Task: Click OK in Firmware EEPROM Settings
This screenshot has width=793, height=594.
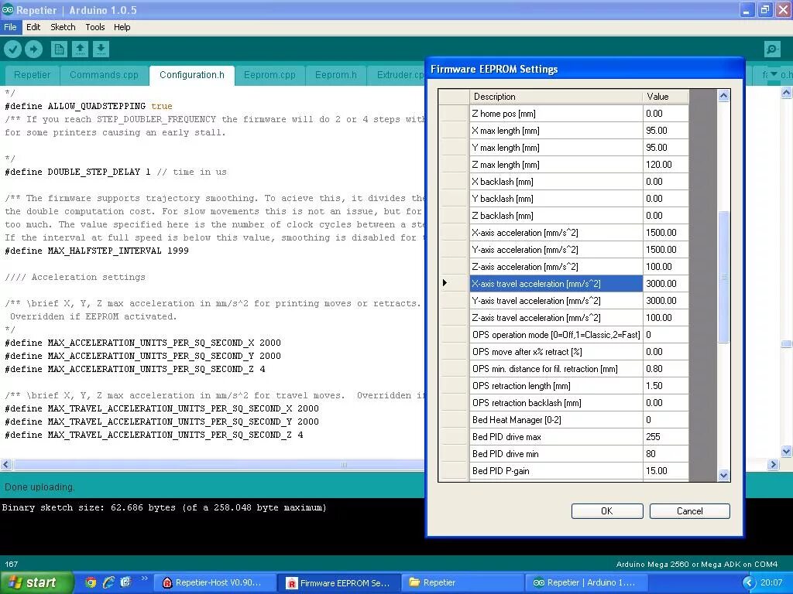Action: pos(607,511)
